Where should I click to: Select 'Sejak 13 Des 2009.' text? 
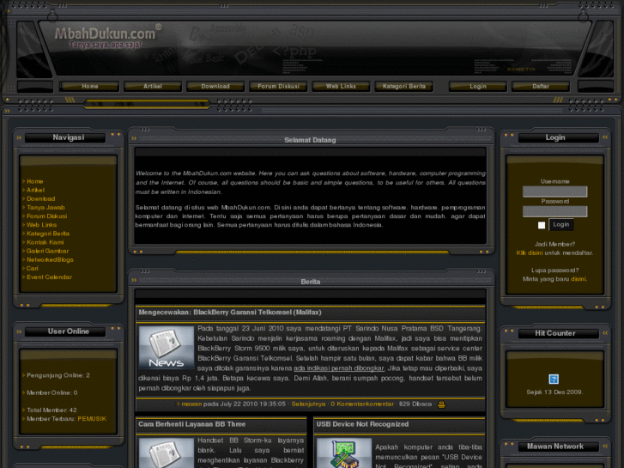tap(554, 392)
